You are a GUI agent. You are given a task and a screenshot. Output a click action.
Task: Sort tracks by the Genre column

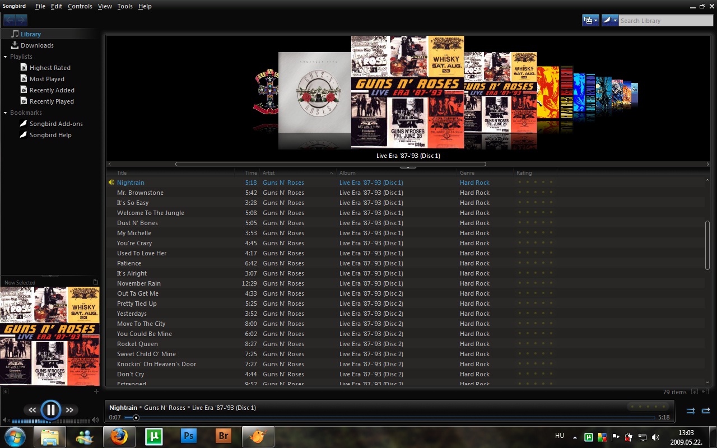point(467,173)
